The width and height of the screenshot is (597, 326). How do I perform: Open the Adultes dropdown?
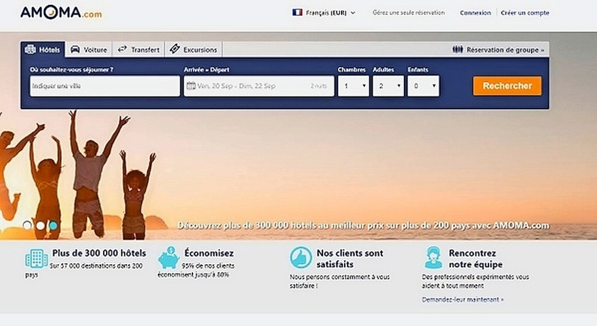pyautogui.click(x=388, y=86)
